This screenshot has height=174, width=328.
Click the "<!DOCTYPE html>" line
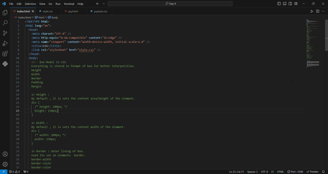pos(37,22)
